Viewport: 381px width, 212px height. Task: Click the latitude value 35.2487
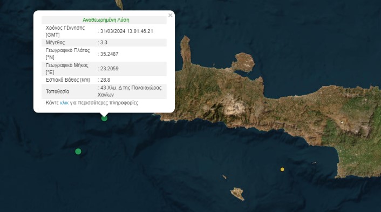point(110,54)
